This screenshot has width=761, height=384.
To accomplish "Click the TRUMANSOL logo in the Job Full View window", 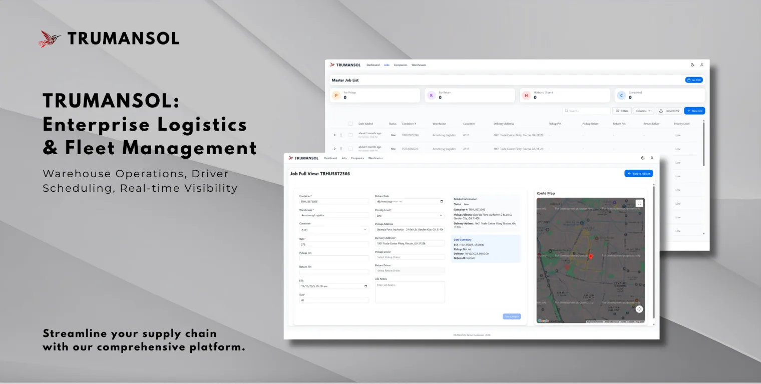I will tap(303, 158).
